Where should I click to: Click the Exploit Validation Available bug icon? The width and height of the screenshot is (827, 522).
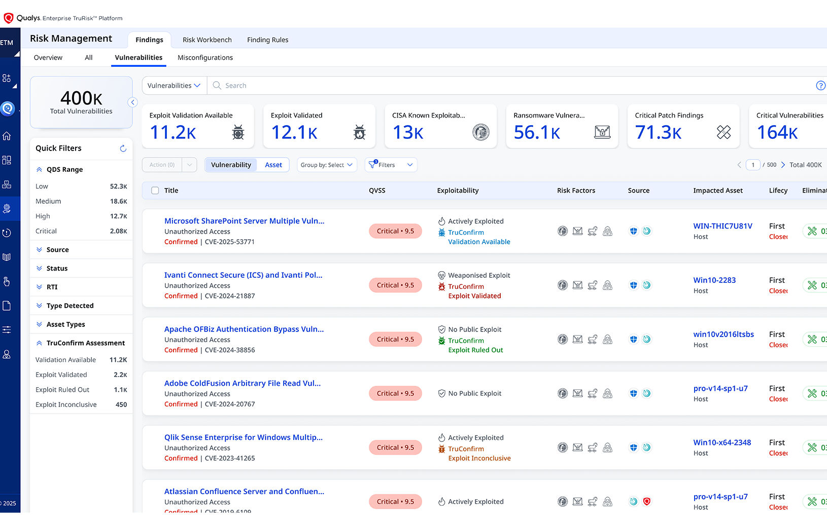coord(238,132)
